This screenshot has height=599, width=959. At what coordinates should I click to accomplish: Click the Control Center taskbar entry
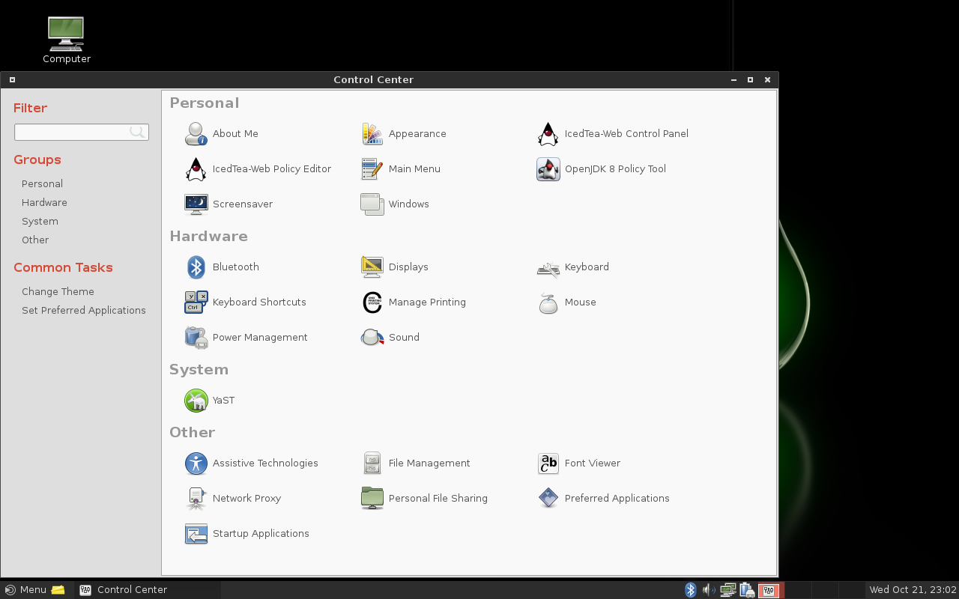point(124,590)
